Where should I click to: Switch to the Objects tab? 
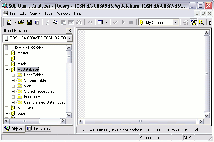(x=14, y=129)
